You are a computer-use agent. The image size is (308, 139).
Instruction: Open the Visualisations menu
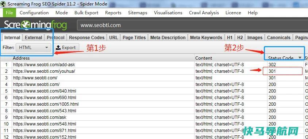pyautogui.click(x=168, y=13)
